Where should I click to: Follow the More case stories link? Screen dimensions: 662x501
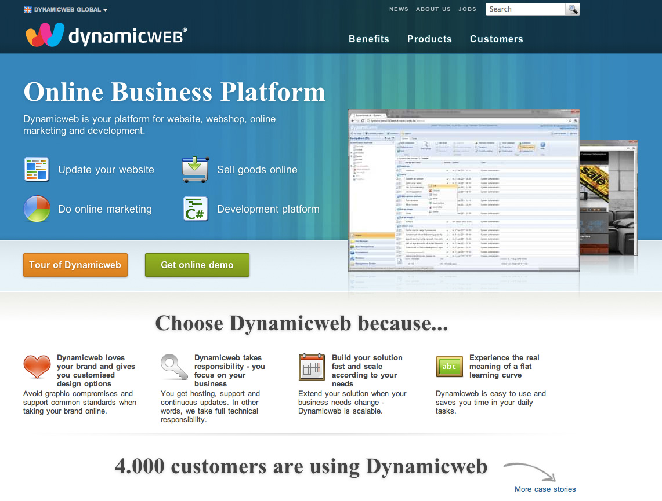pyautogui.click(x=545, y=489)
